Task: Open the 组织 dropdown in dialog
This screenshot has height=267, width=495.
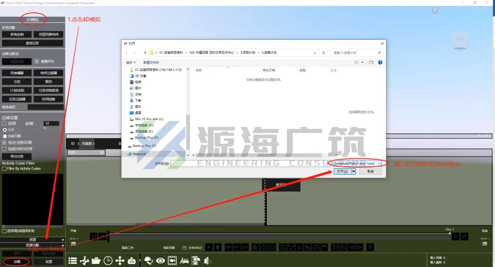Action: tap(131, 62)
